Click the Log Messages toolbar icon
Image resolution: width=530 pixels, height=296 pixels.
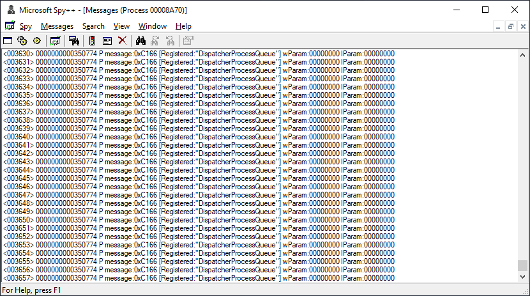(56, 40)
